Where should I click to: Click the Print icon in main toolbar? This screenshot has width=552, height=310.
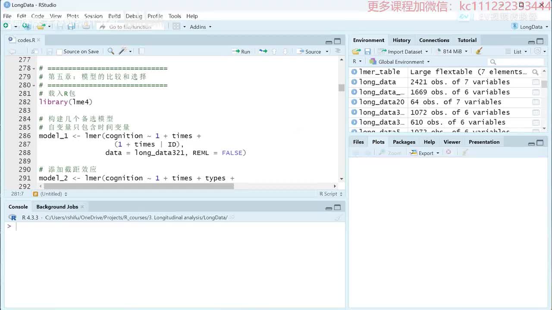tap(86, 26)
